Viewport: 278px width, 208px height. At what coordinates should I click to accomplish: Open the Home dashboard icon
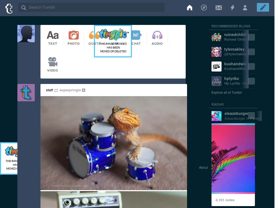click(189, 8)
